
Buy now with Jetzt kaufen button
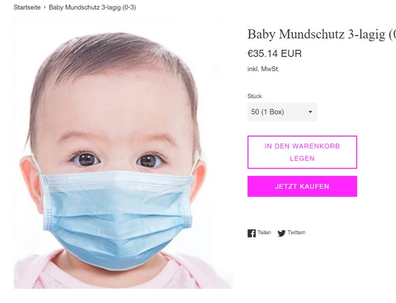[302, 186]
